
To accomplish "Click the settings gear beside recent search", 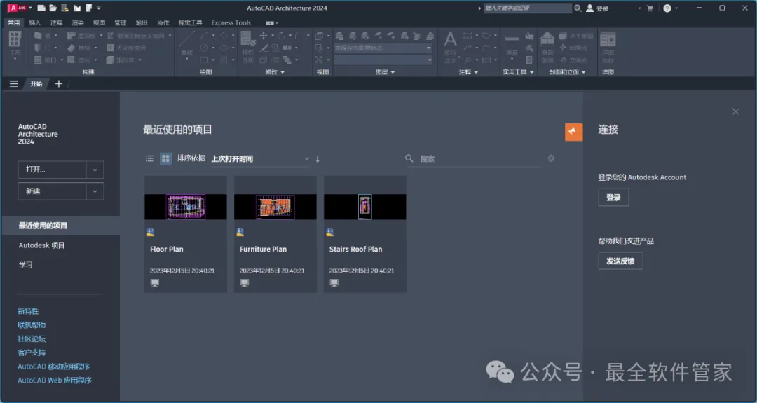I will point(551,158).
